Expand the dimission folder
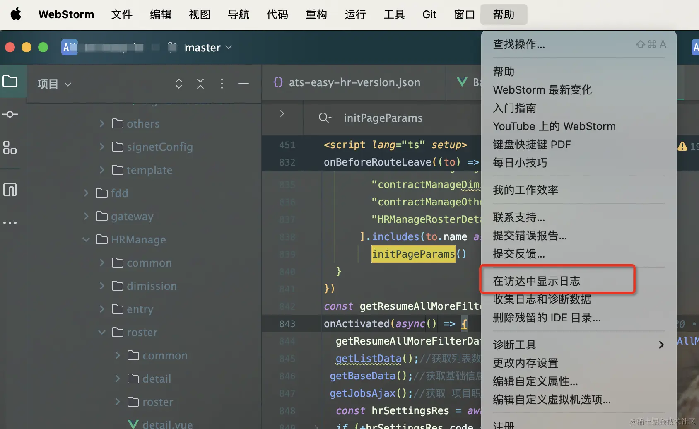The image size is (699, 429). [x=102, y=286]
